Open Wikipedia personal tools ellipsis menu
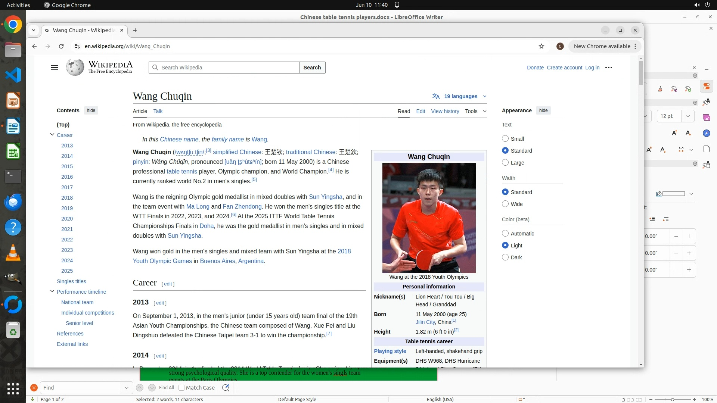The height and width of the screenshot is (403, 717). pos(608,68)
